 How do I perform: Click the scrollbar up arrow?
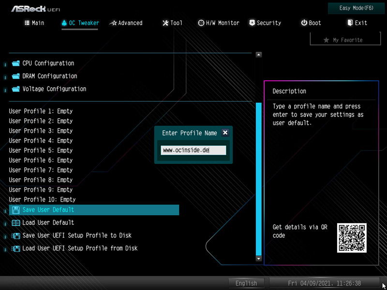(x=259, y=55)
